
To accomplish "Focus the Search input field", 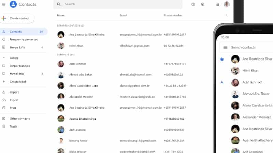I will pos(118,4).
